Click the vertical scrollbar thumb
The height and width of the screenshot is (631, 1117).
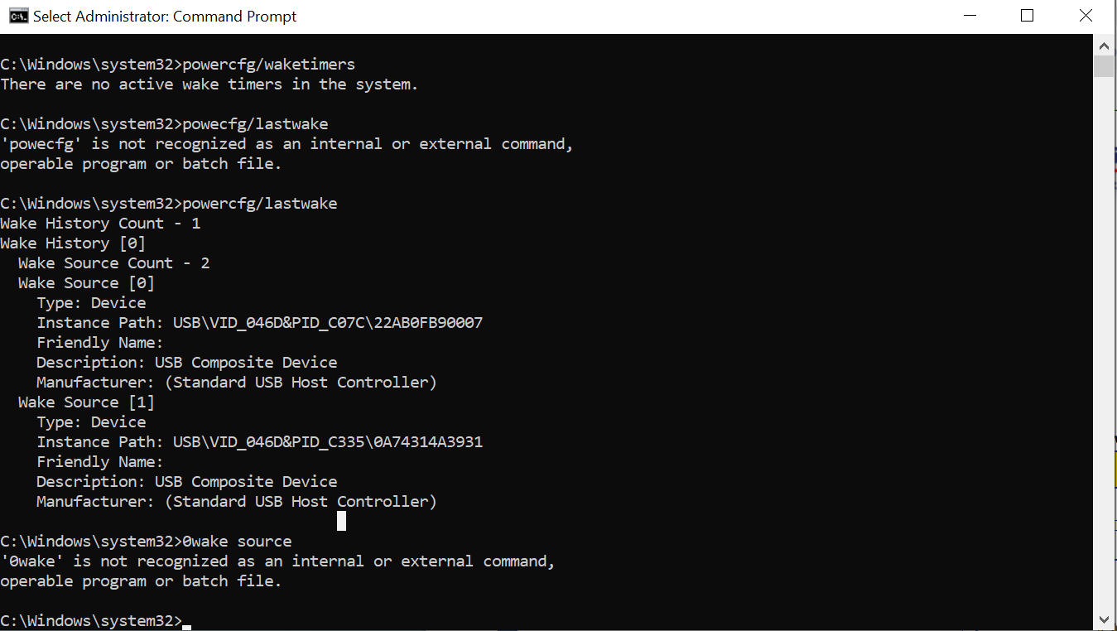[x=1104, y=66]
